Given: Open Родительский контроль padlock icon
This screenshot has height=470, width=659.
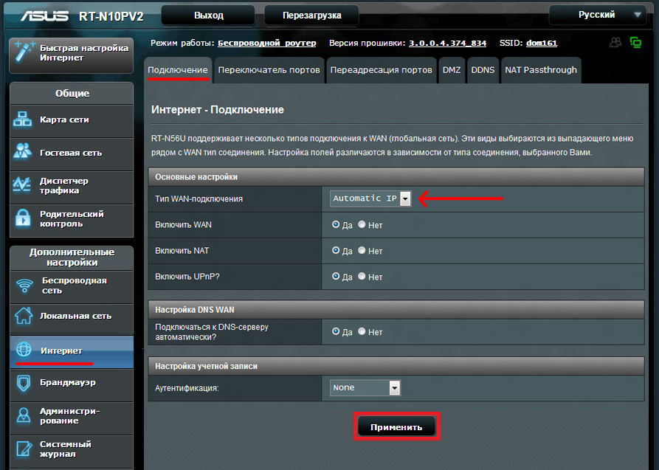Looking at the screenshot, I should pyautogui.click(x=24, y=218).
